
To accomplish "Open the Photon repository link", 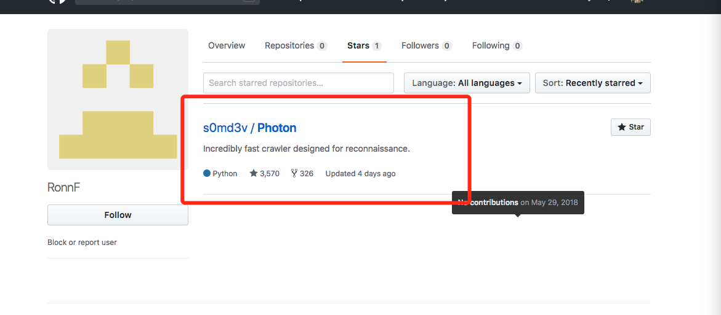I will point(277,128).
